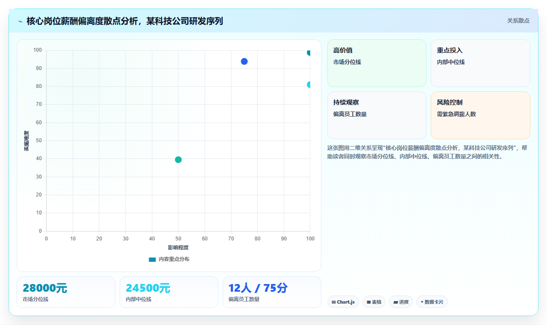
Task: Click the 内容重点分布 legend text
Action: click(174, 259)
